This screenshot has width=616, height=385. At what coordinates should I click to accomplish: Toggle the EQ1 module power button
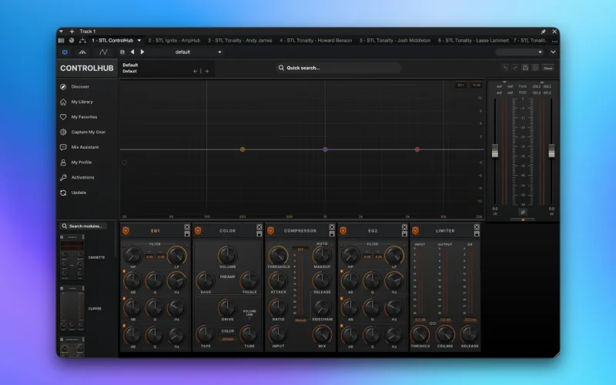pyautogui.click(x=126, y=230)
